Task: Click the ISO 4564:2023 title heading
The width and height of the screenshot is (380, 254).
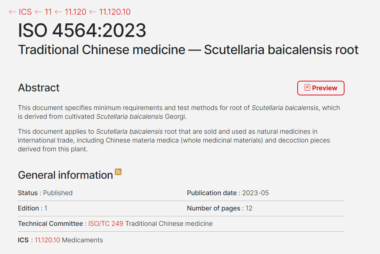Action: tap(82, 31)
